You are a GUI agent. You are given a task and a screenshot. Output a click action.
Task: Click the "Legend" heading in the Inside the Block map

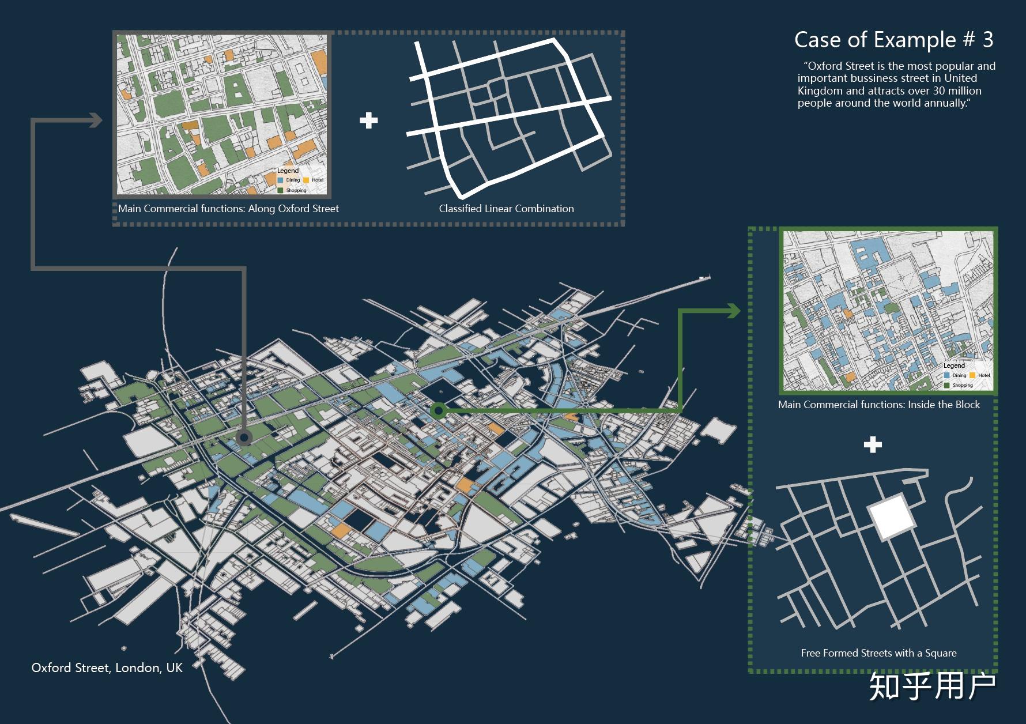coord(954,365)
